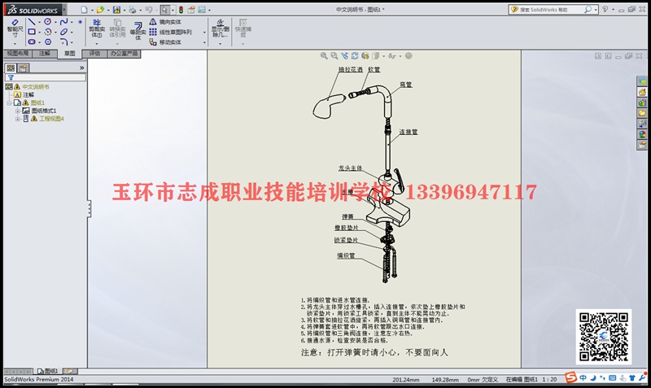The height and width of the screenshot is (388, 651).
Task: Click the Move Entities (移动实体) button
Action: [165, 42]
